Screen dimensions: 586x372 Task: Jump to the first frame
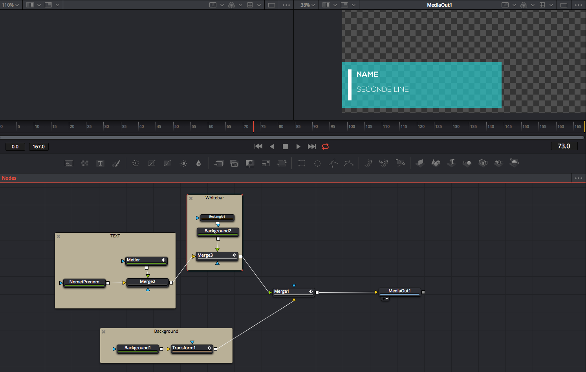[258, 146]
